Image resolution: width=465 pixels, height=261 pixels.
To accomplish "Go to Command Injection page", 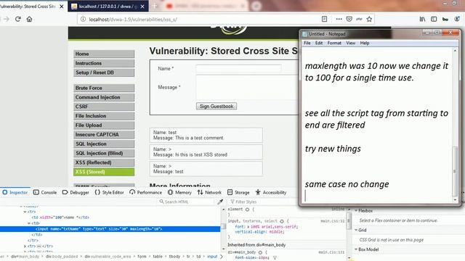I will point(104,97).
